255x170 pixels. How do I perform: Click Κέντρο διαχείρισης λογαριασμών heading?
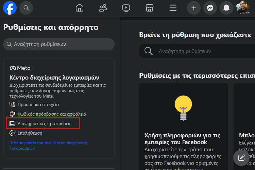point(54,78)
